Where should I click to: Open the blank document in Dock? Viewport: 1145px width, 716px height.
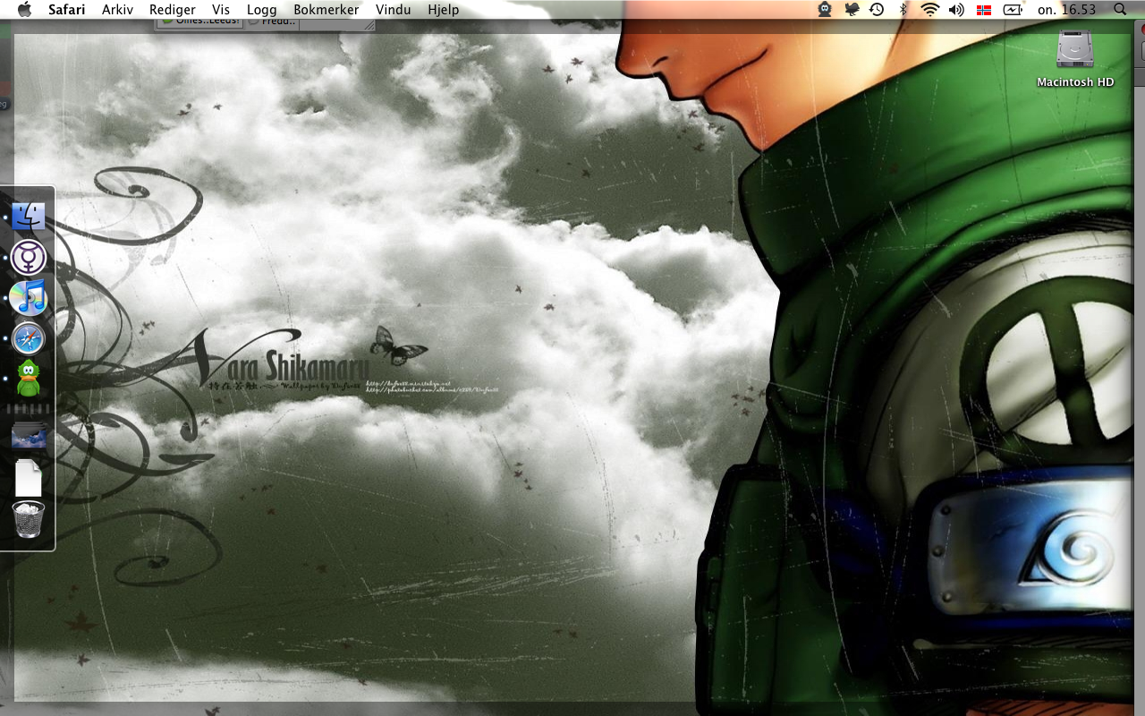point(29,477)
